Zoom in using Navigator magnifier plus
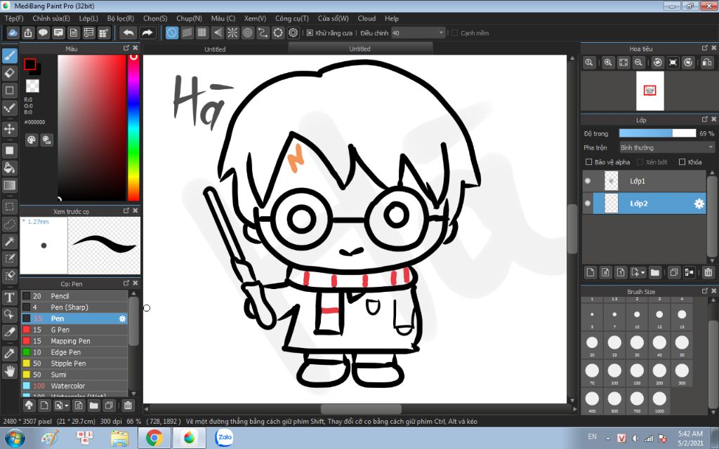719x449 pixels. coord(608,62)
